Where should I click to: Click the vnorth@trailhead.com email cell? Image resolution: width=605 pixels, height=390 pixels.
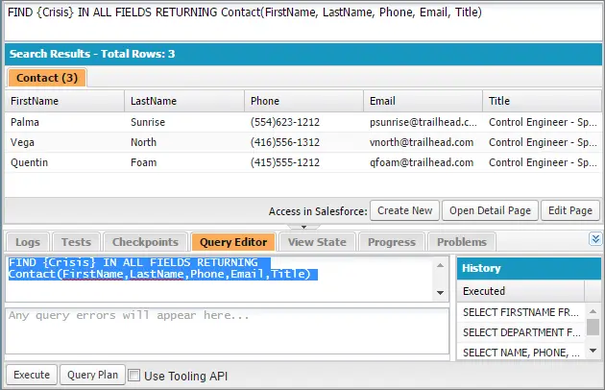[423, 142]
